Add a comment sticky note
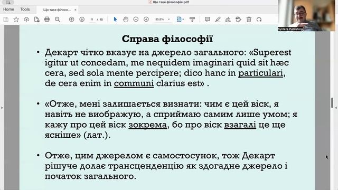The height and width of the screenshot is (190, 338). [x=208, y=20]
